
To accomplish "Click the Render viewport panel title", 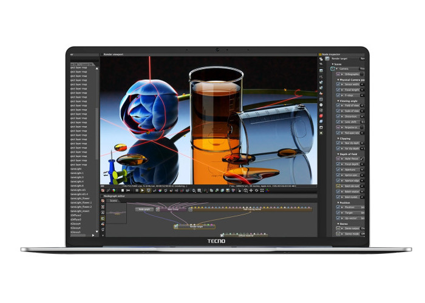I will tap(114, 55).
